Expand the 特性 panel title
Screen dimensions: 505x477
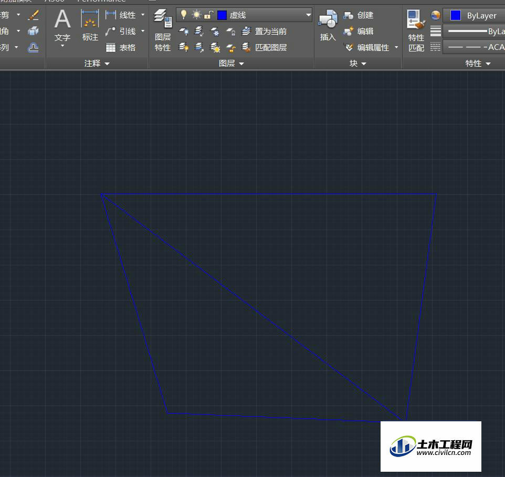click(478, 64)
